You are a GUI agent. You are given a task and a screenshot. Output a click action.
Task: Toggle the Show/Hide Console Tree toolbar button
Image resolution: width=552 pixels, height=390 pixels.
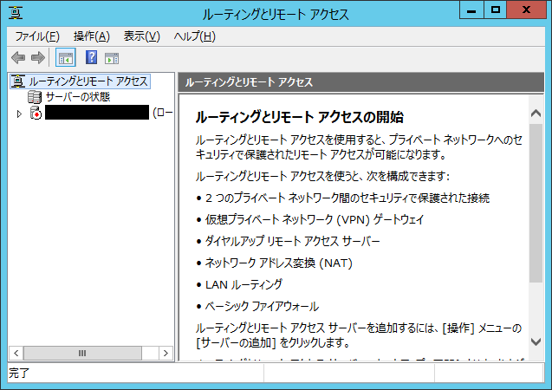65,58
